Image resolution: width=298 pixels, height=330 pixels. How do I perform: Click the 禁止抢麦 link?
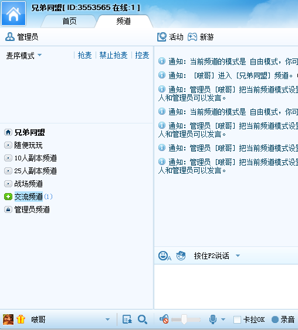(114, 56)
